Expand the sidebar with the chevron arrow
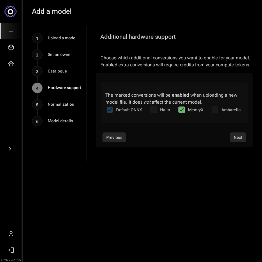This screenshot has height=262, width=262. [10, 149]
